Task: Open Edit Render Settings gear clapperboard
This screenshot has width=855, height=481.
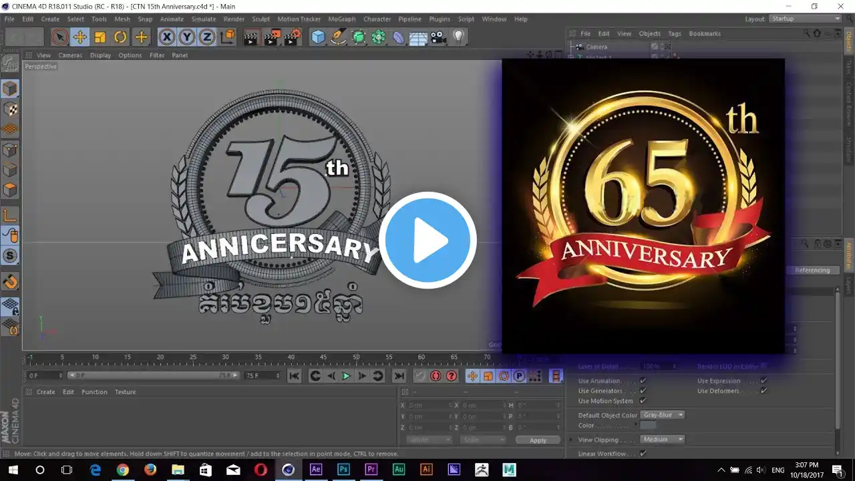Action: tap(292, 37)
